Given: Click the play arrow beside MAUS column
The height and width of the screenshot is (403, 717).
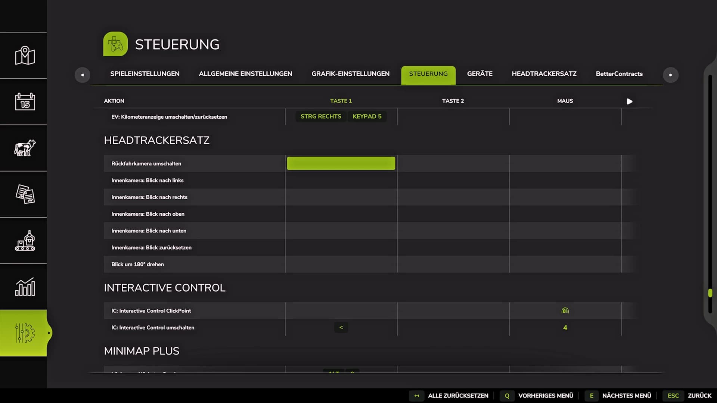Looking at the screenshot, I should click(629, 101).
